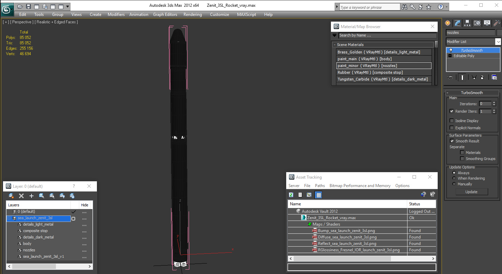Click Asset Tracking table view icon
502x274 pixels.
[x=318, y=195]
